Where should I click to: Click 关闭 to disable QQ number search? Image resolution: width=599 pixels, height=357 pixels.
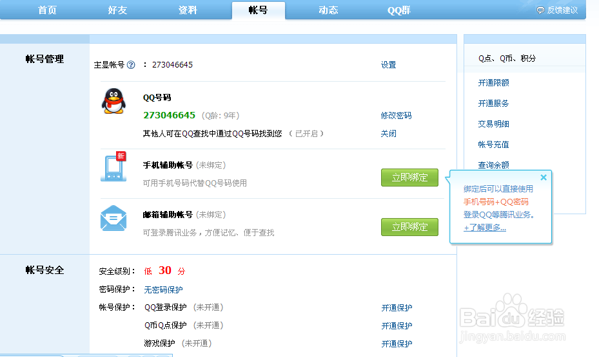(389, 133)
